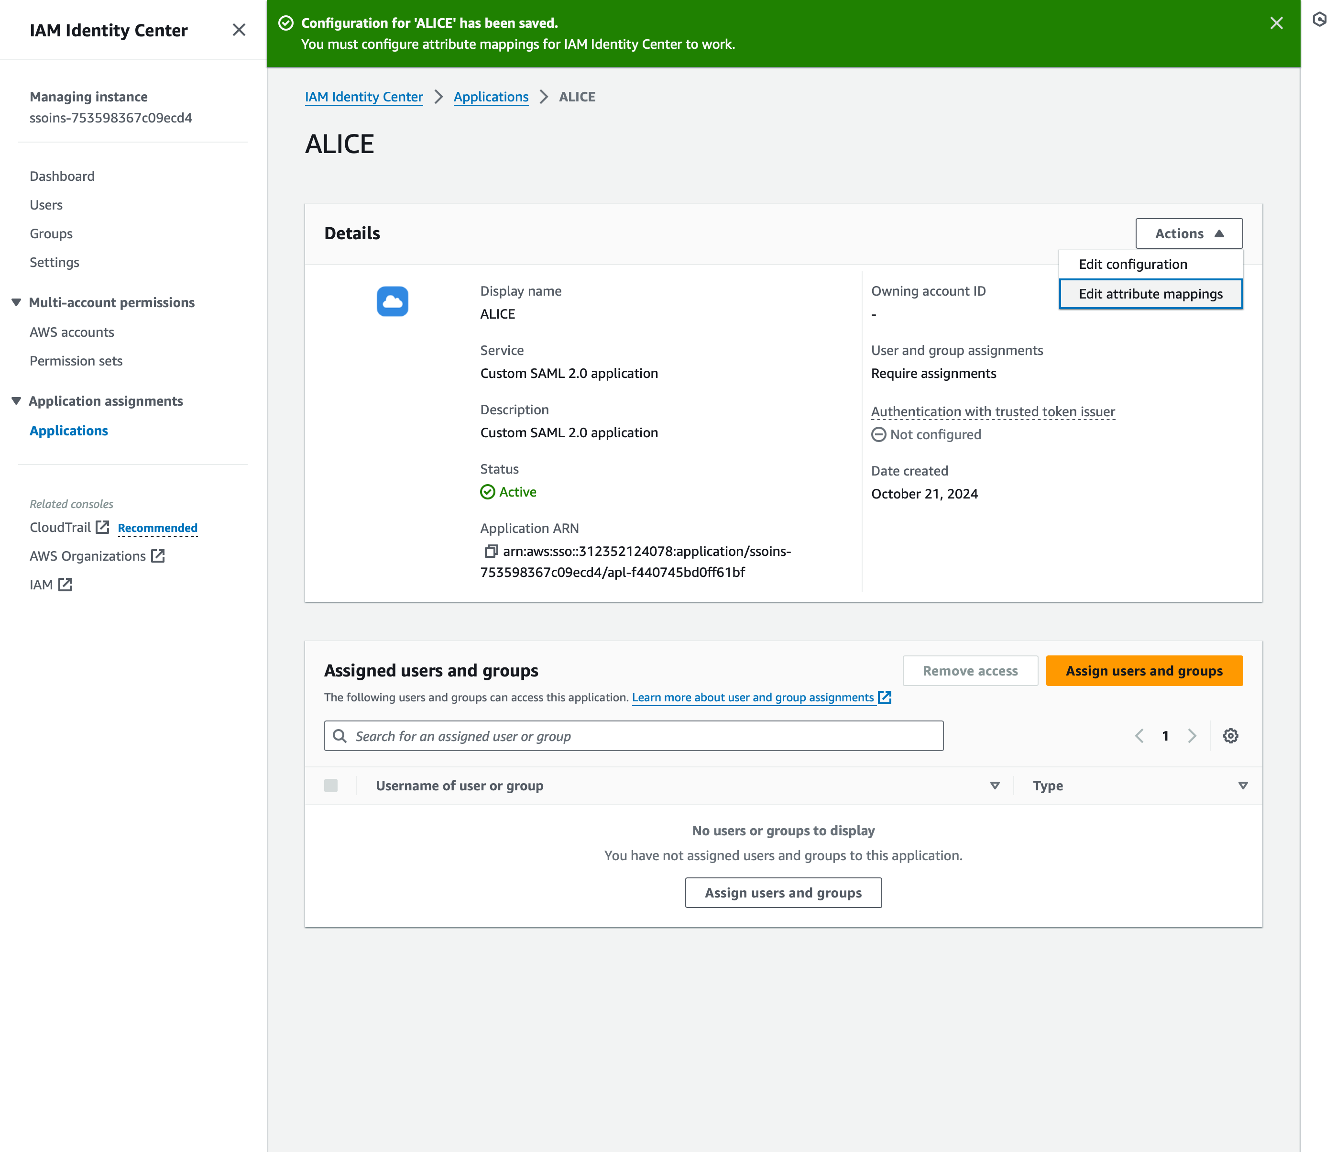Click the hexagon icon at top right
This screenshot has height=1152, width=1336.
pyautogui.click(x=1319, y=19)
